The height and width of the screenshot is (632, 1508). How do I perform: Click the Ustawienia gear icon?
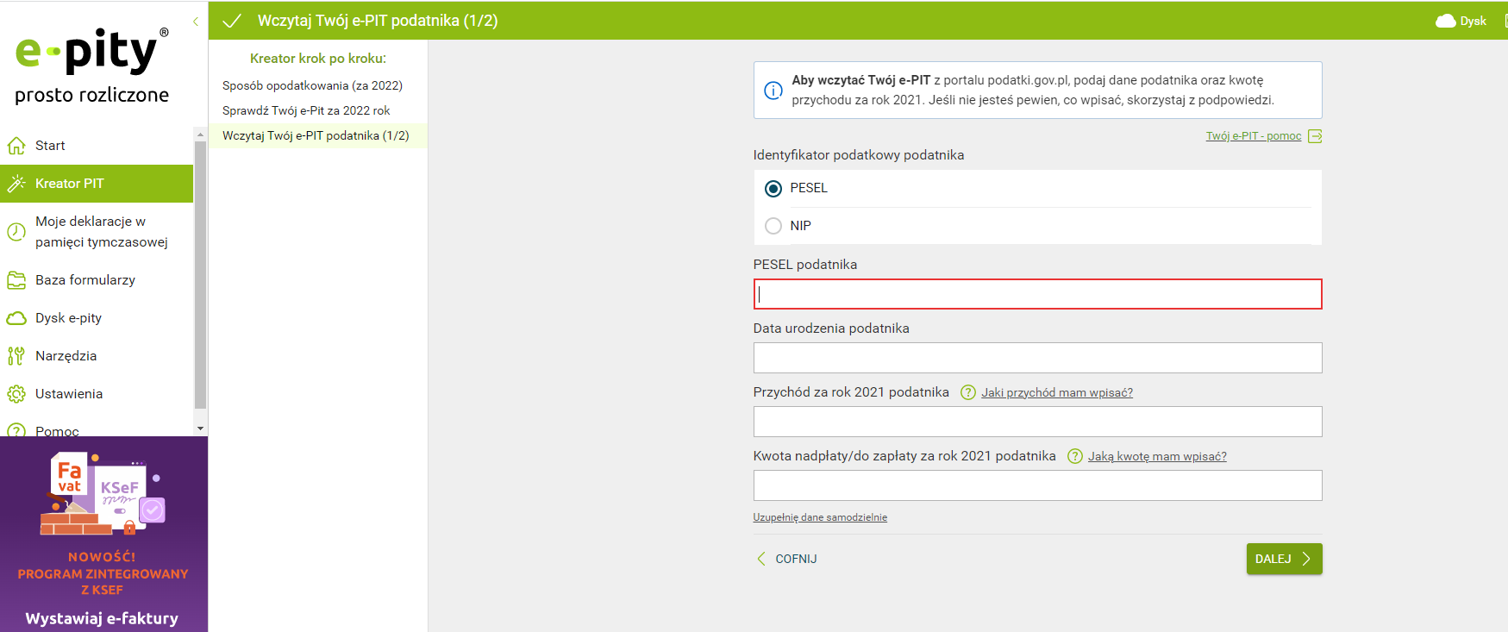click(x=16, y=394)
